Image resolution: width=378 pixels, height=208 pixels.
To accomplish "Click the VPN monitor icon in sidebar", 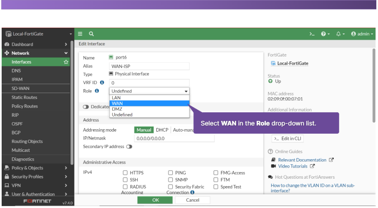I will point(7,185).
